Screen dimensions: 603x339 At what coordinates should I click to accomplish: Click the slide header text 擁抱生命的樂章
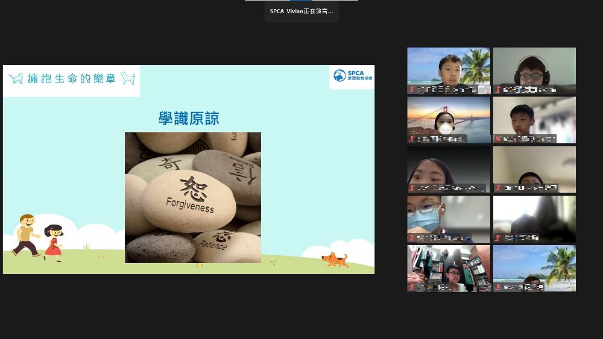tap(71, 79)
